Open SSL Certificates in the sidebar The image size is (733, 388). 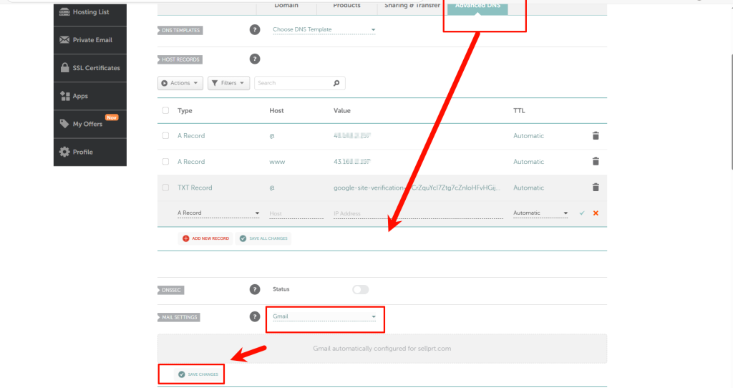90,68
